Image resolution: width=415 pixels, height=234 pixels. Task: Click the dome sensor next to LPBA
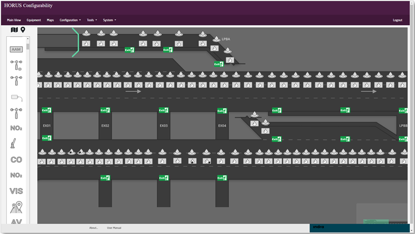217,39
